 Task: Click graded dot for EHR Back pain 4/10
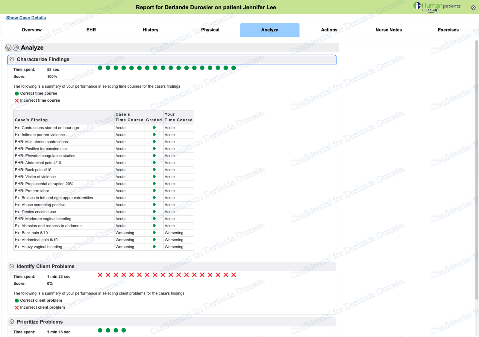(154, 170)
